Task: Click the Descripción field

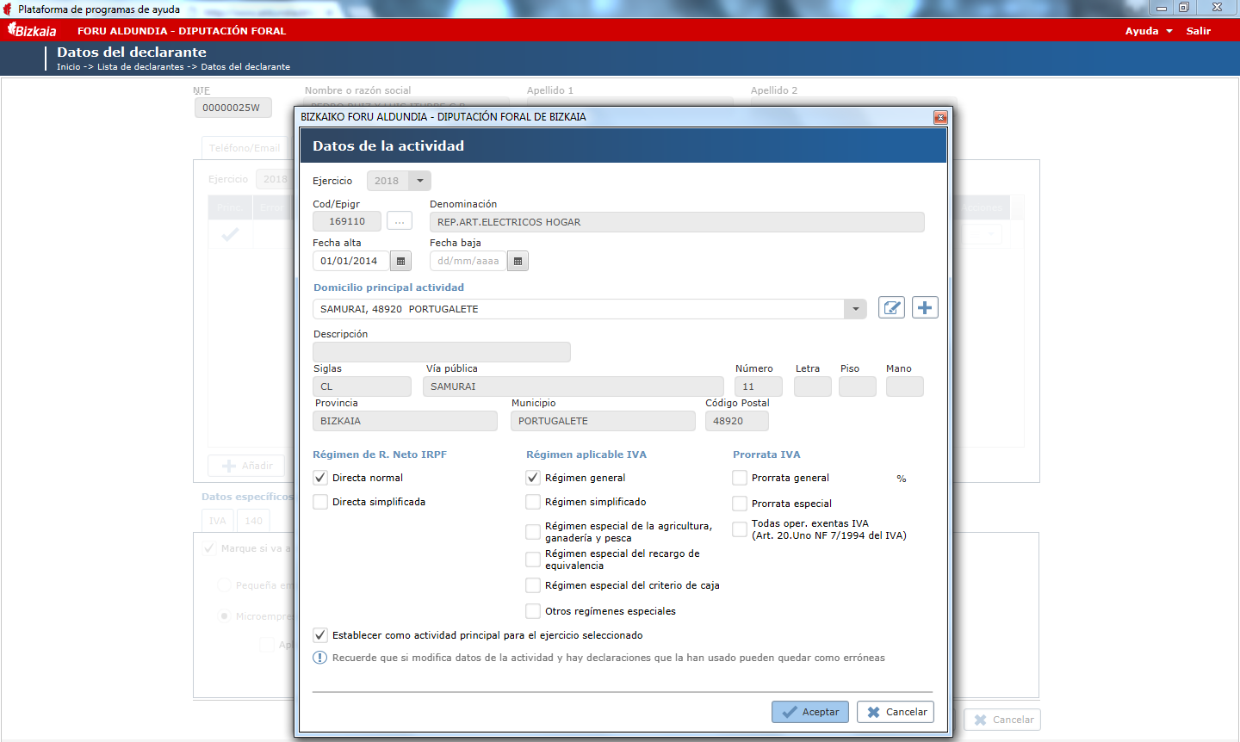Action: point(442,352)
